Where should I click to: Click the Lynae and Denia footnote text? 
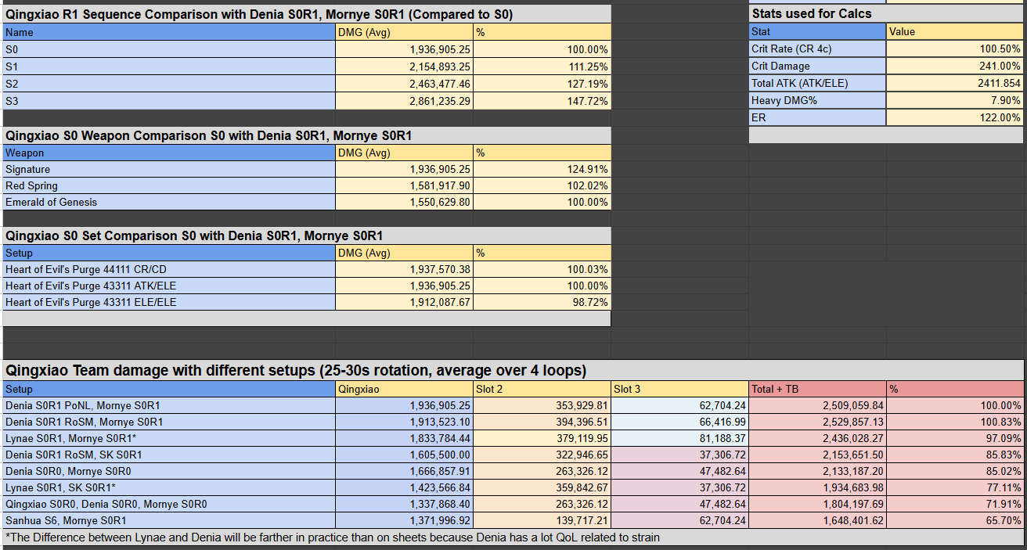(x=333, y=537)
